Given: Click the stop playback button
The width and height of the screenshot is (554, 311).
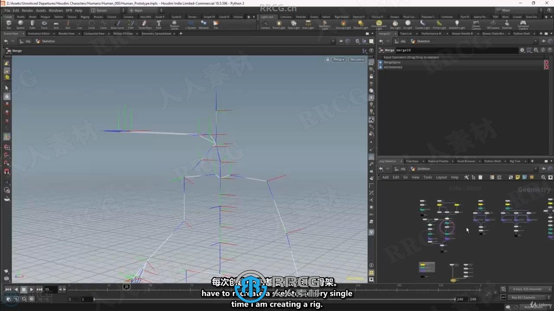Looking at the screenshot, I should tap(24, 289).
